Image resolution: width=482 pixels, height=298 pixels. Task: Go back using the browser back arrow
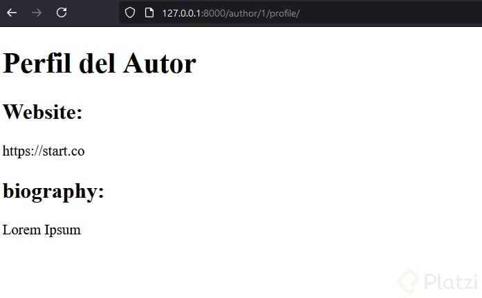pyautogui.click(x=12, y=13)
